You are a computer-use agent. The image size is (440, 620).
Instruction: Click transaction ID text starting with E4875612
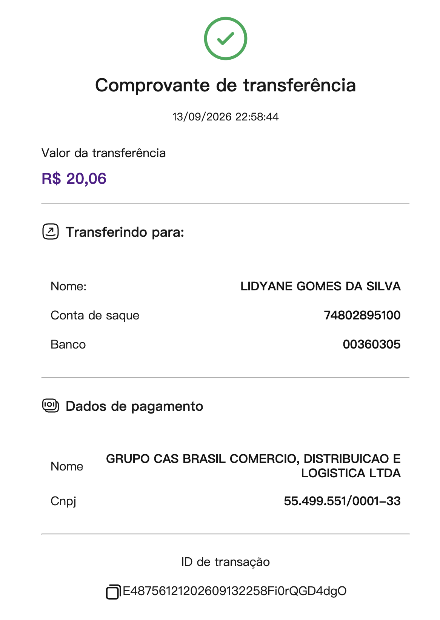point(235,591)
